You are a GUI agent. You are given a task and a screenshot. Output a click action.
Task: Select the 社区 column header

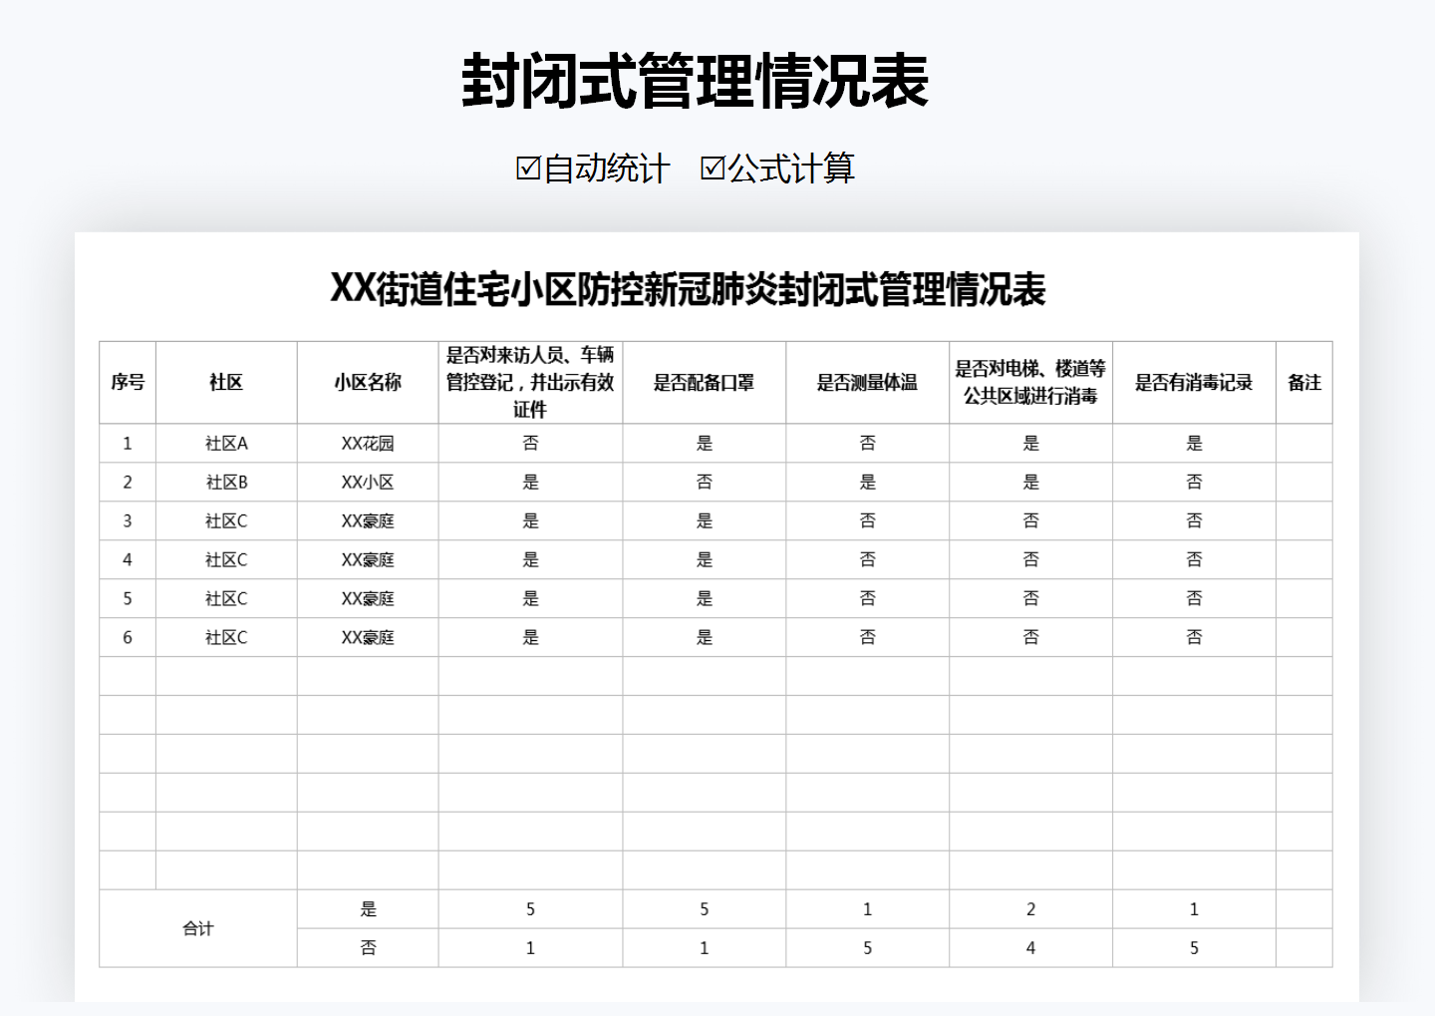click(x=224, y=382)
